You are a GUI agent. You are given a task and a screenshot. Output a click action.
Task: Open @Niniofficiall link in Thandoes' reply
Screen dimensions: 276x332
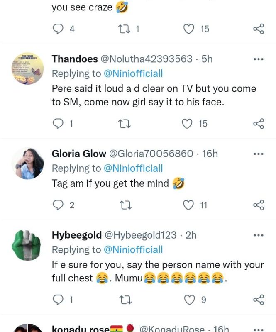pos(133,74)
